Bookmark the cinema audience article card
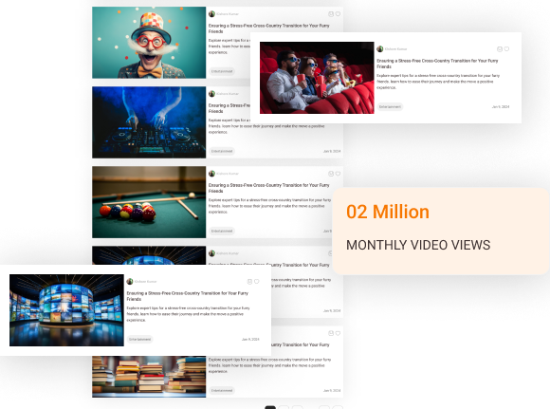 [500, 49]
